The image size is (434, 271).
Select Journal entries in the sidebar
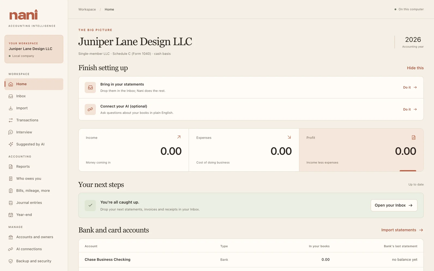(34, 203)
